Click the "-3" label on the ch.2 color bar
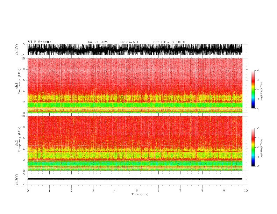 (258, 128)
